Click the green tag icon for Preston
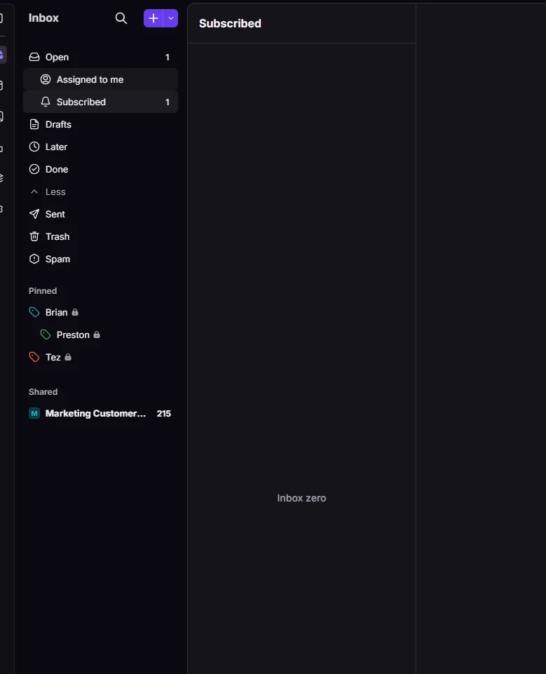Screen dimensions: 546x674 point(46,335)
